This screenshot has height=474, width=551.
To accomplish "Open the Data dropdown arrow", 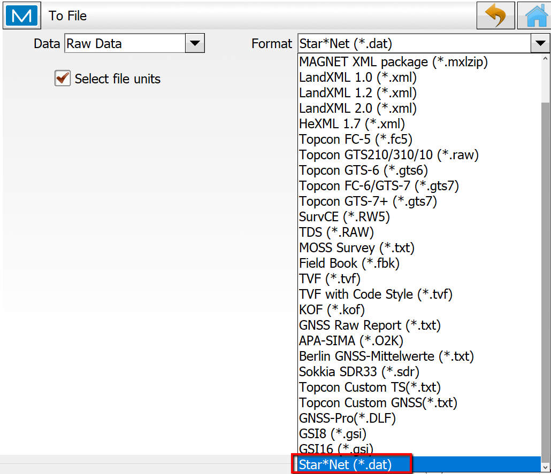I will (195, 43).
